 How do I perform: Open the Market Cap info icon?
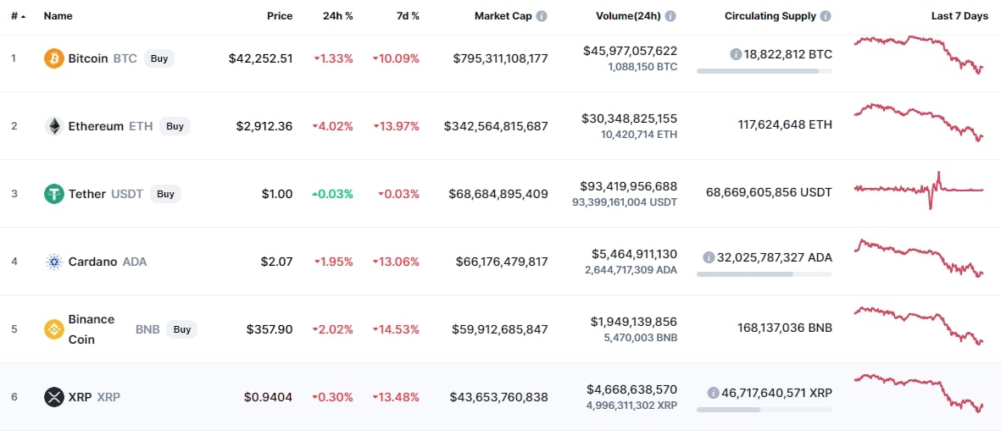point(542,16)
